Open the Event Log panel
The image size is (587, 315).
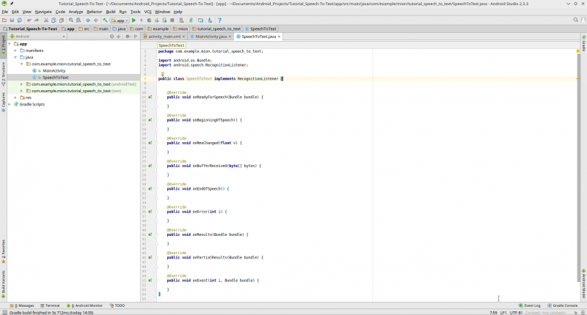click(x=530, y=305)
